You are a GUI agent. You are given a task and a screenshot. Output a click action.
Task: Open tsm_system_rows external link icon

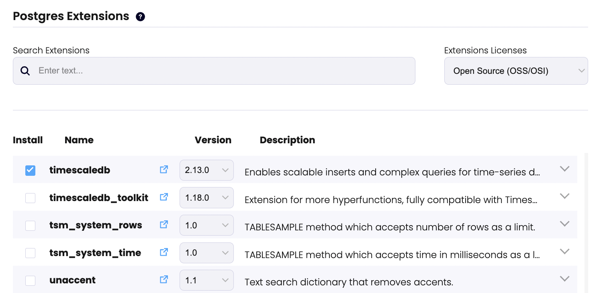[164, 225]
